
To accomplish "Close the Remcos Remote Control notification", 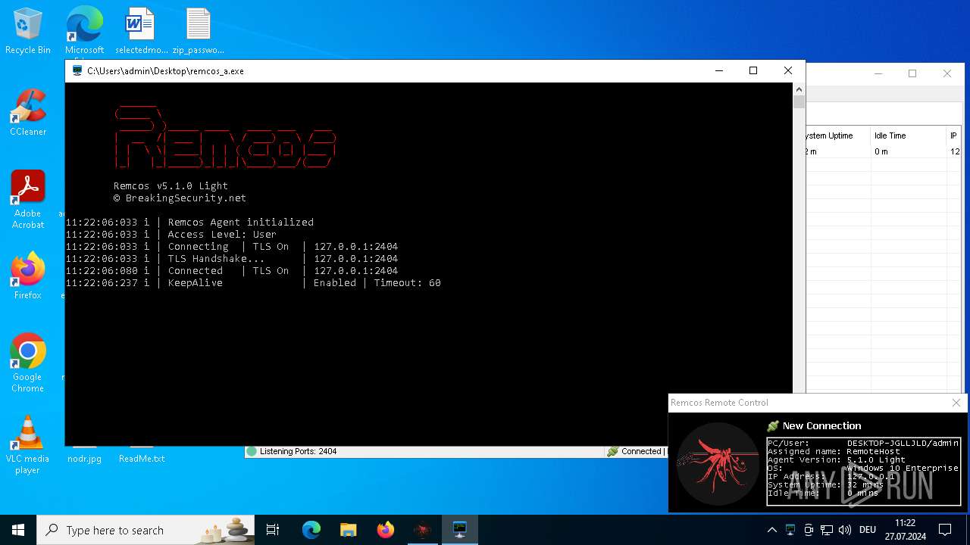I will [956, 403].
